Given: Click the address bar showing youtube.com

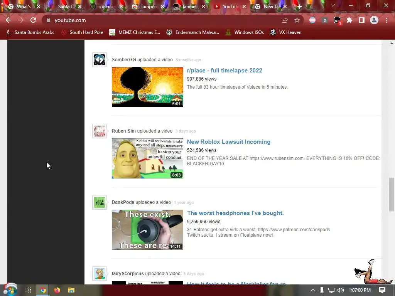Looking at the screenshot, I should click(161, 20).
